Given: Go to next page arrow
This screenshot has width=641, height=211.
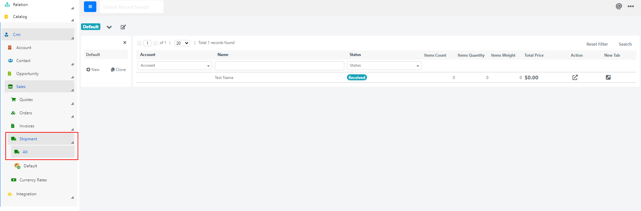Looking at the screenshot, I should click(155, 43).
